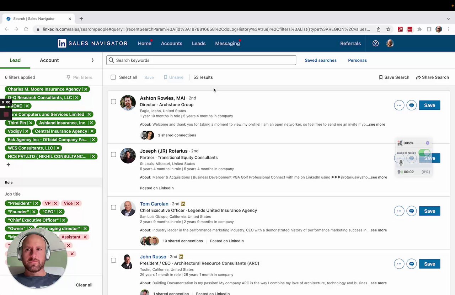
Task: Remove the "CEO" job title filter
Action: 60,212
